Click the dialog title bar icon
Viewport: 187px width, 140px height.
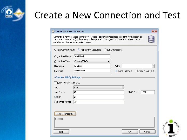(x=53, y=31)
